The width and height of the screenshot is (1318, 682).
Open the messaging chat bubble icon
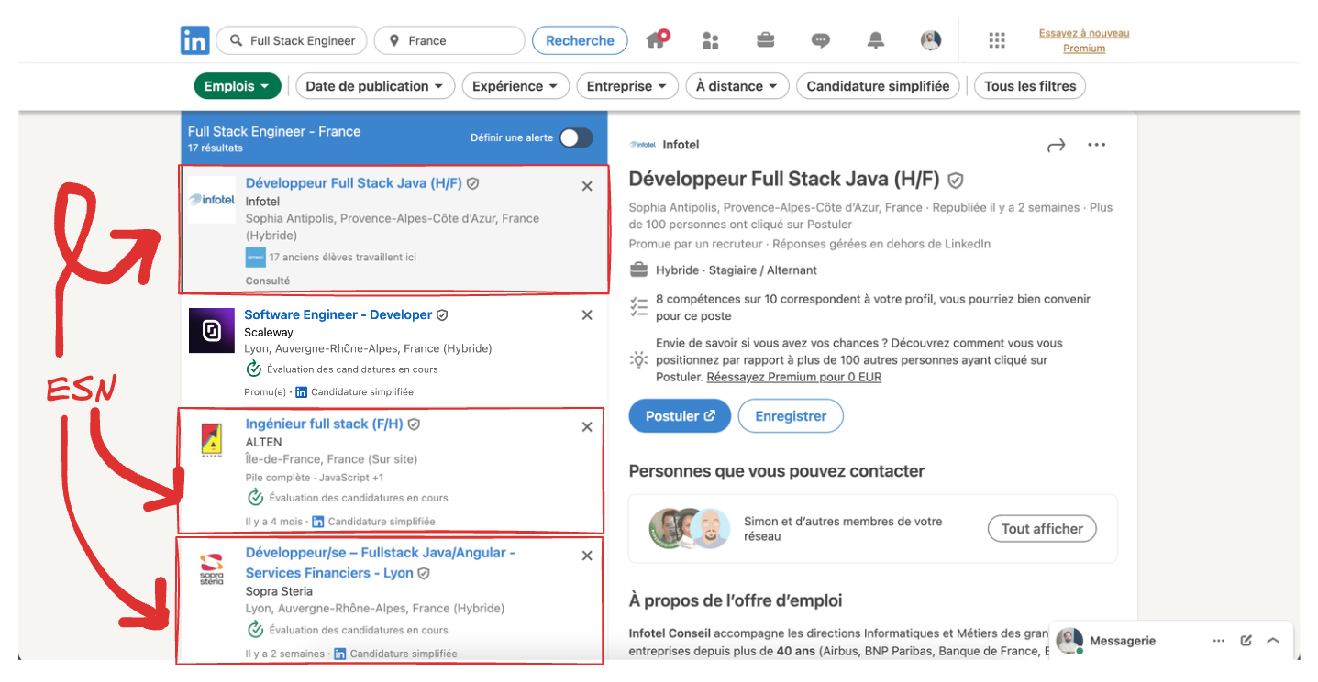821,40
